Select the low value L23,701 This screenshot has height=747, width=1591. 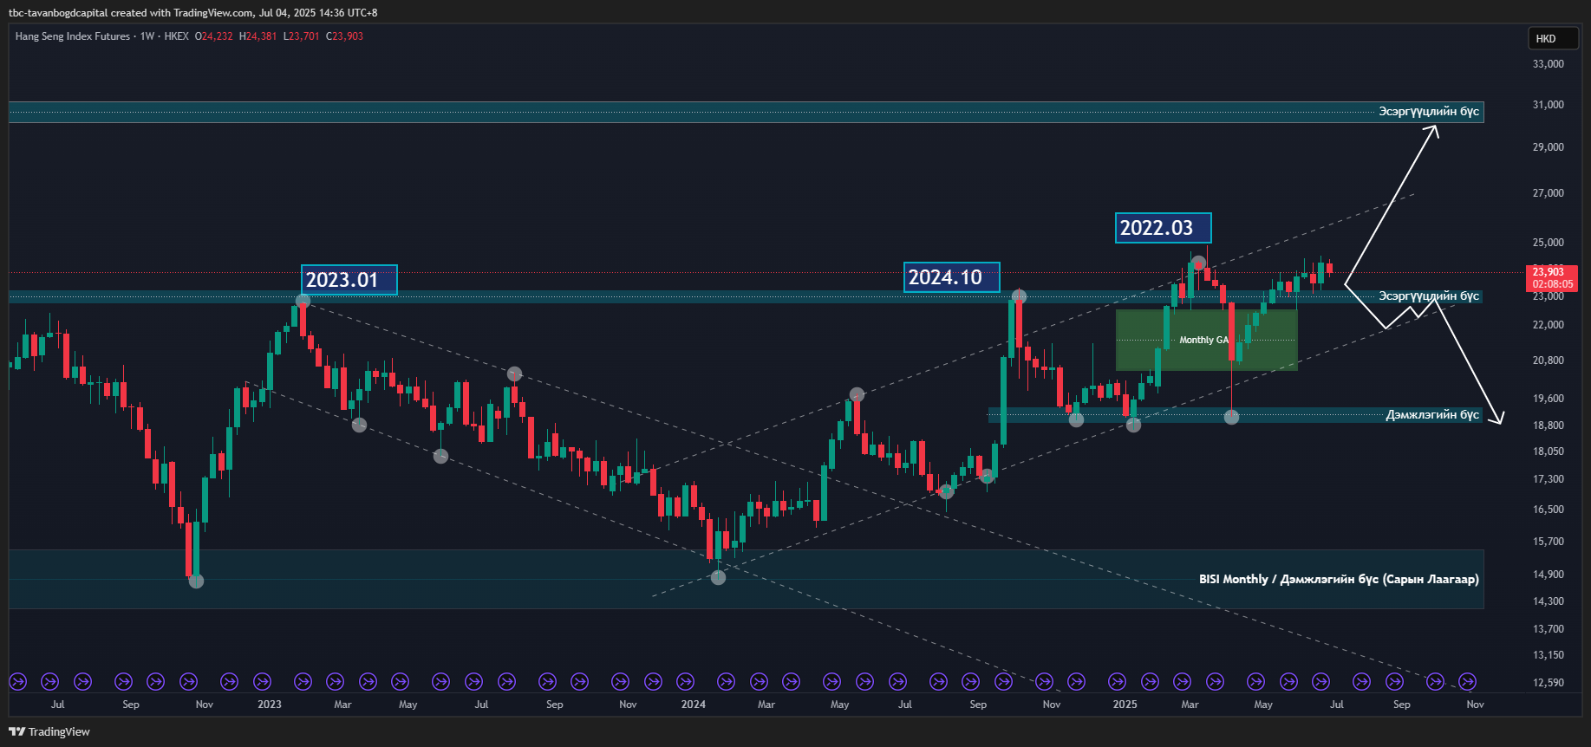302,36
